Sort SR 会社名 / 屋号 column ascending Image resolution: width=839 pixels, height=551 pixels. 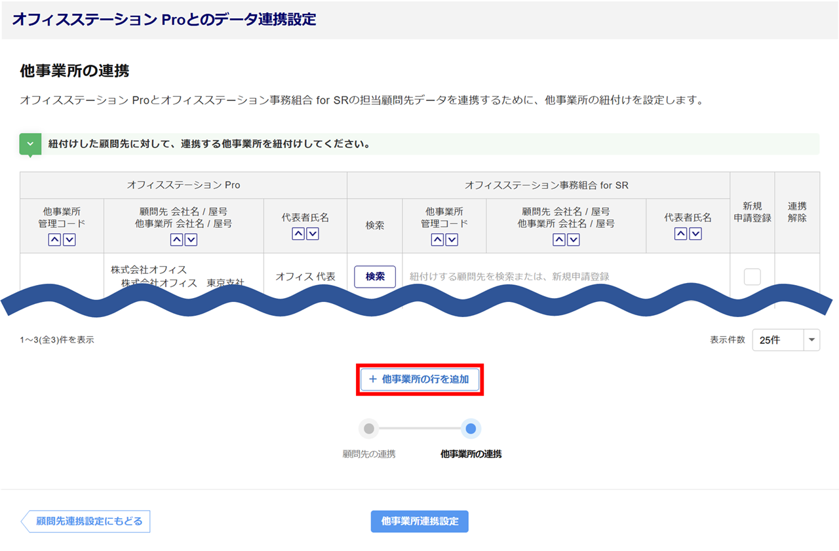tap(559, 240)
